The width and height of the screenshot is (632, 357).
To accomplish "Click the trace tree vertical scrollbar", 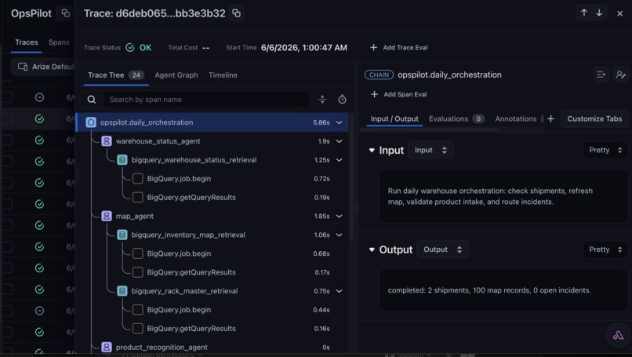I will pos(351,177).
